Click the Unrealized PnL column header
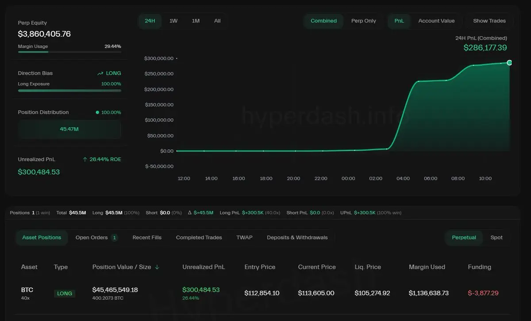Viewport: 531px width, 321px height. (204, 267)
